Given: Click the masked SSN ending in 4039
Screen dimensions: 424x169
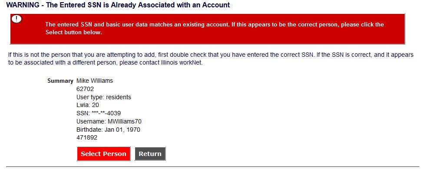Looking at the screenshot, I should (x=99, y=113).
